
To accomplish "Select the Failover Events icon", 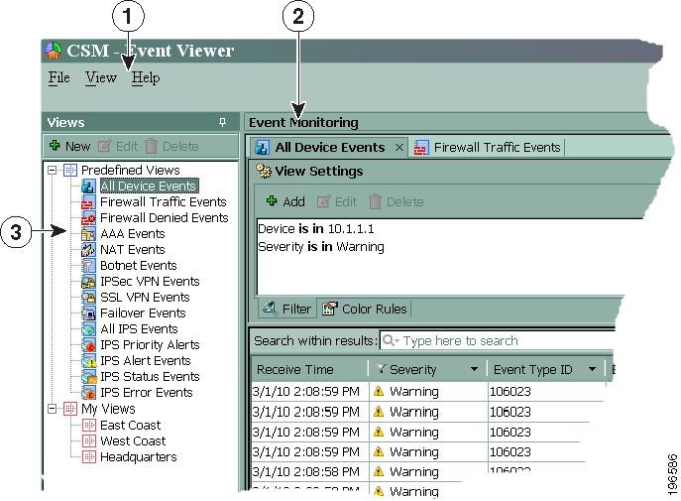I will (x=88, y=313).
